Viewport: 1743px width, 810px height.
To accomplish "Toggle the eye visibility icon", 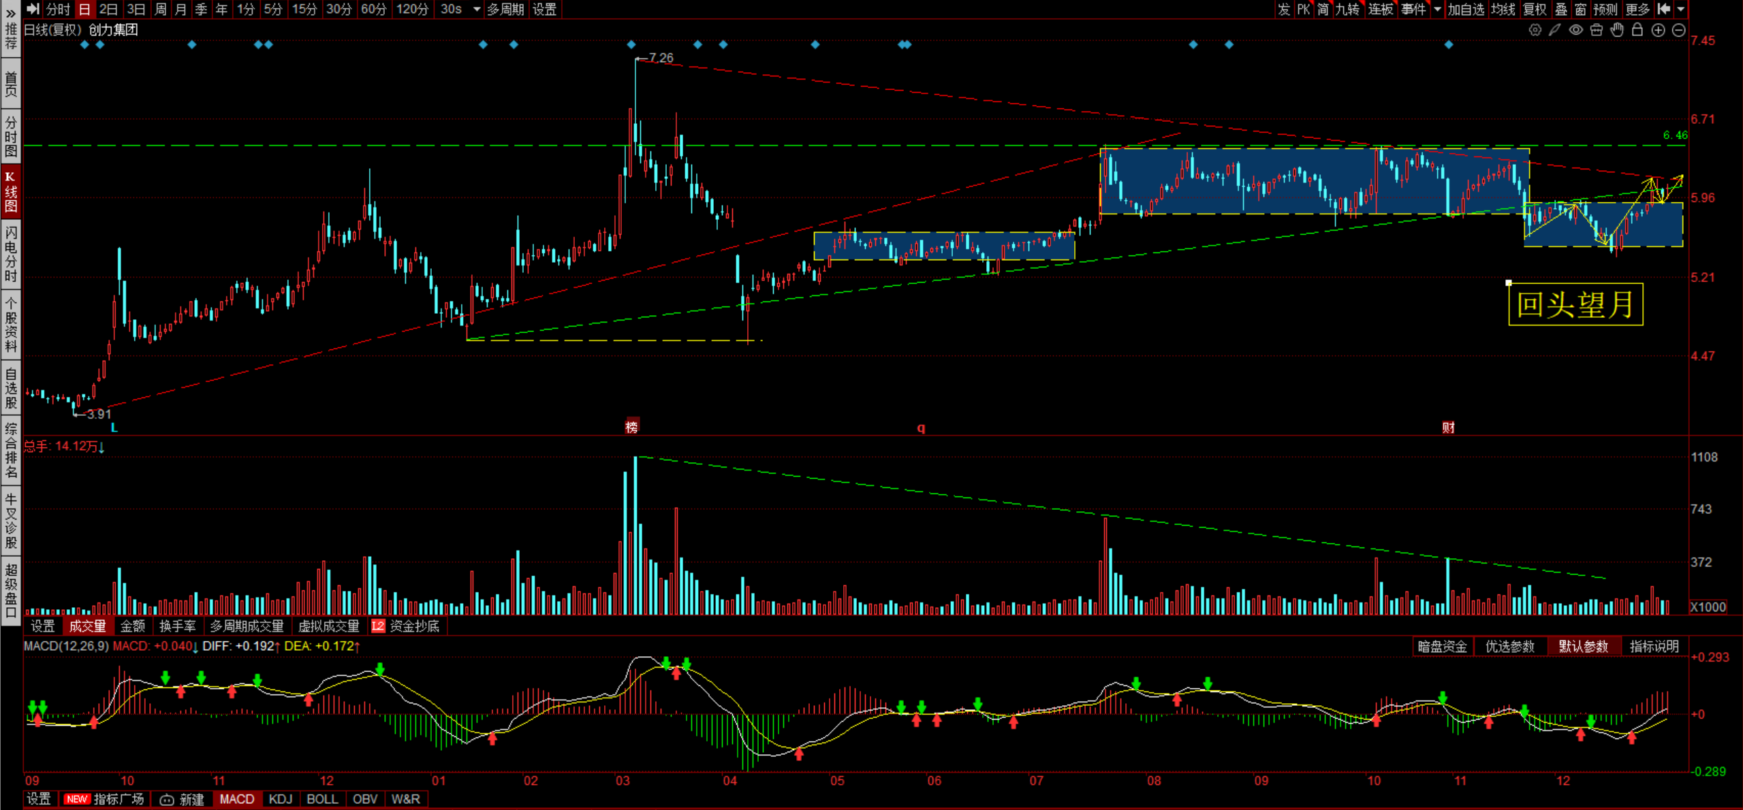I will tap(1575, 30).
